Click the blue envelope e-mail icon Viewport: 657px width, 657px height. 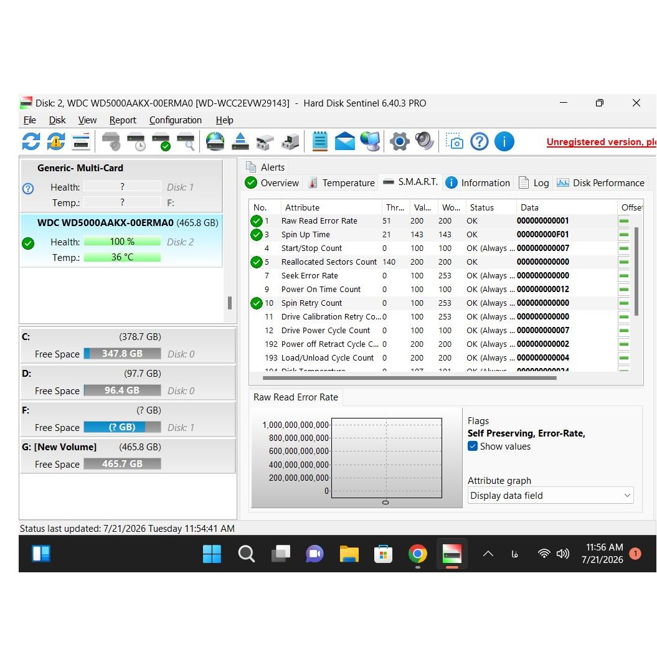point(345,141)
